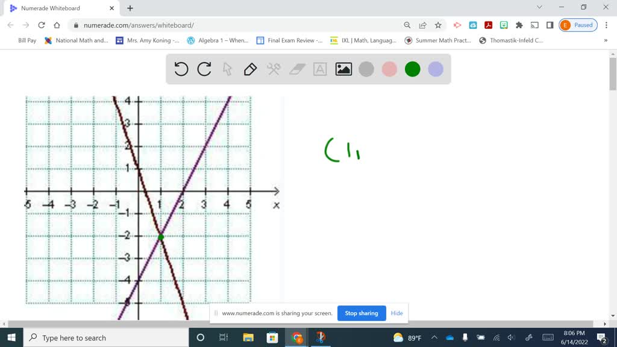Open the browser tab dropdown chevron

538,7
